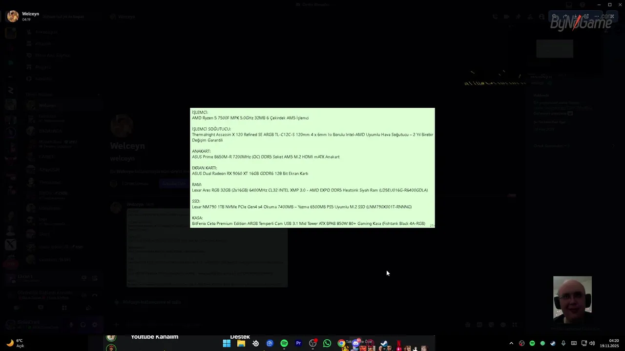Click the OBS icon in system tray
The height and width of the screenshot is (351, 625).
[521, 343]
